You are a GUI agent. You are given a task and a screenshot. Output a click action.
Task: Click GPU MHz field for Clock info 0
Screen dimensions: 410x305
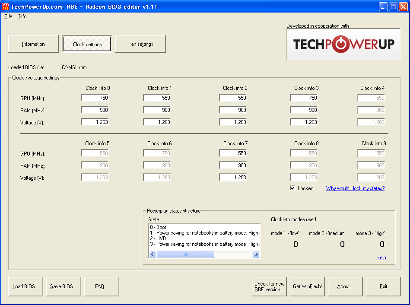(x=95, y=98)
